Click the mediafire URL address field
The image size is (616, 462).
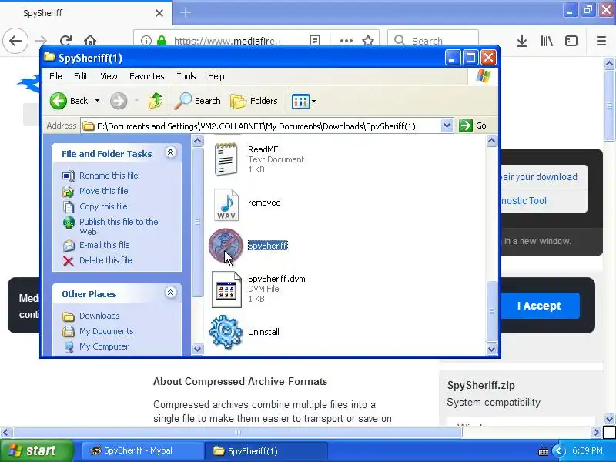point(226,41)
